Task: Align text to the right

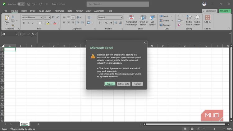Action: [x=73, y=23]
